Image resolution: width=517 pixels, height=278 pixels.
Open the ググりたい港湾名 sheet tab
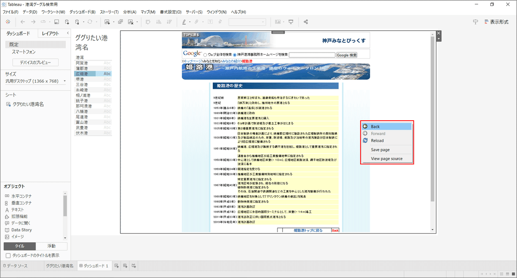pos(60,266)
